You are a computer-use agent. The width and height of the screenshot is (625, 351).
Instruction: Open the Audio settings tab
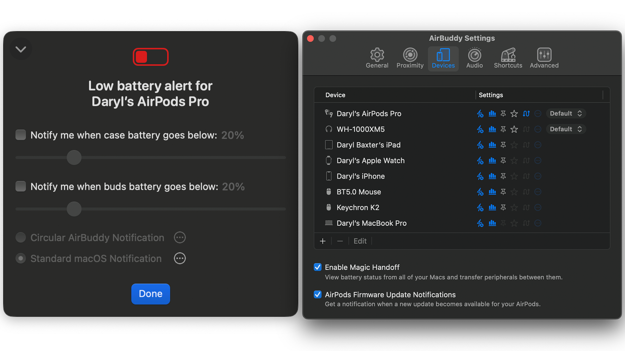pos(474,58)
